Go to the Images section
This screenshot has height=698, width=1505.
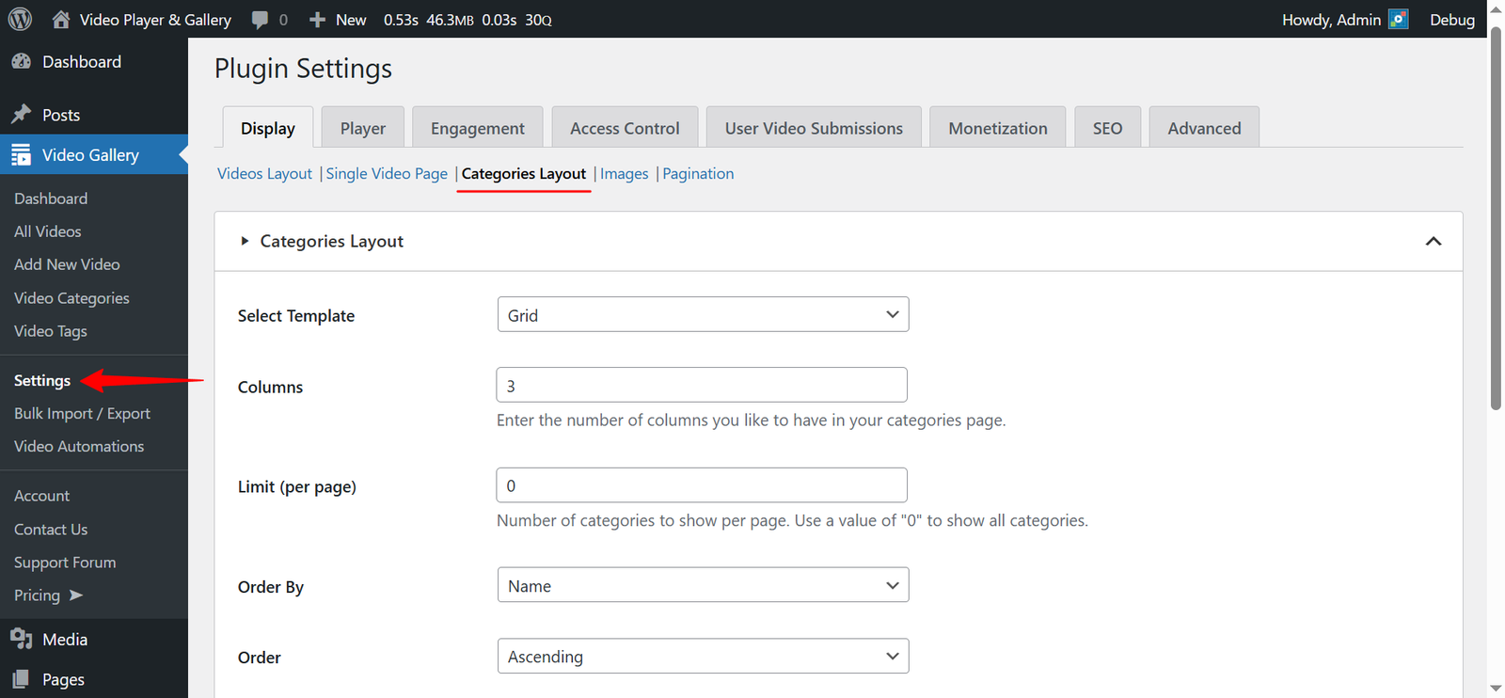[x=625, y=173]
